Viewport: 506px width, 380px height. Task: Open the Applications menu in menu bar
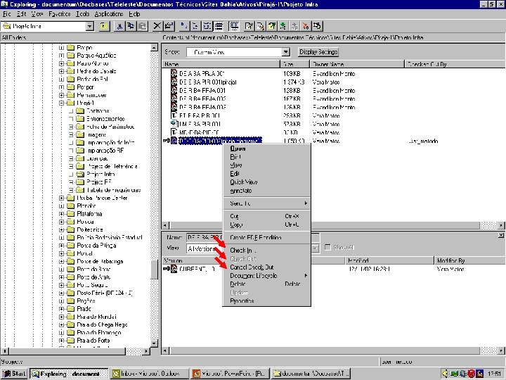(109, 14)
